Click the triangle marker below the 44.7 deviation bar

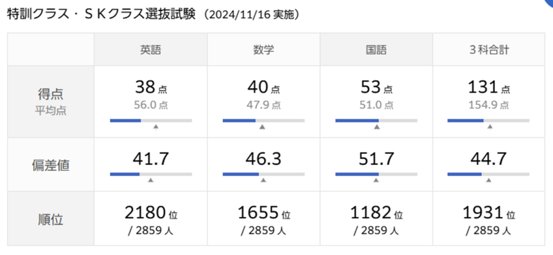(489, 180)
